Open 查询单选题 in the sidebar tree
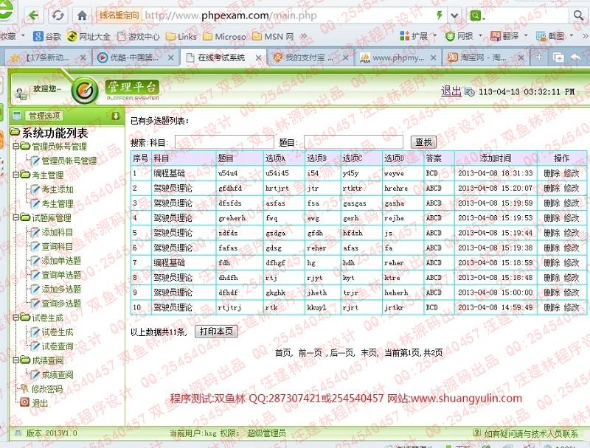The width and height of the screenshot is (590, 448). click(61, 275)
